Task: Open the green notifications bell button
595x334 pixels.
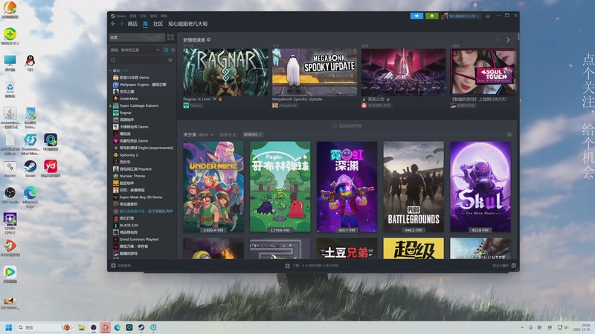Action: click(x=432, y=16)
